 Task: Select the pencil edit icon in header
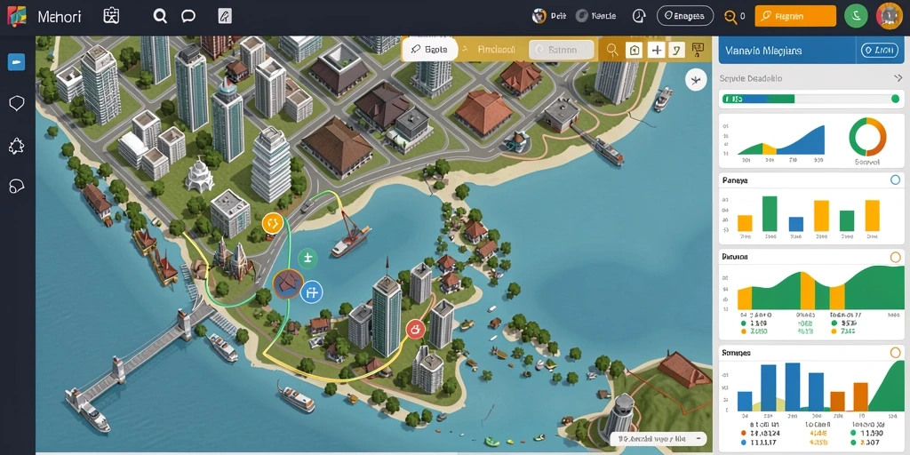pyautogui.click(x=225, y=16)
